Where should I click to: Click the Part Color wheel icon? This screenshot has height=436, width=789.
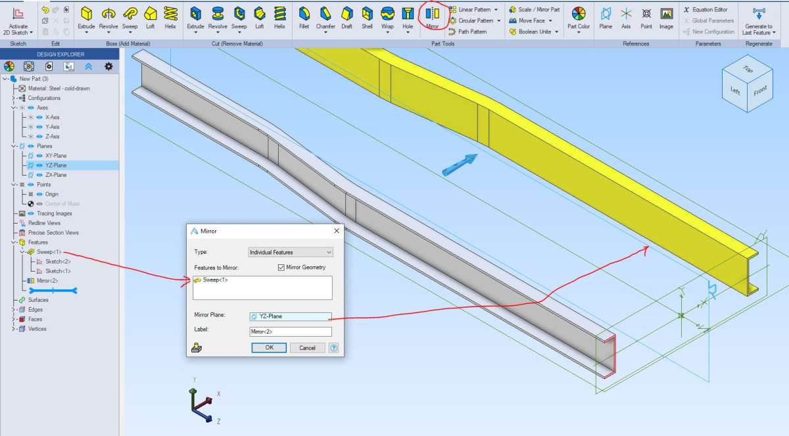click(x=579, y=16)
